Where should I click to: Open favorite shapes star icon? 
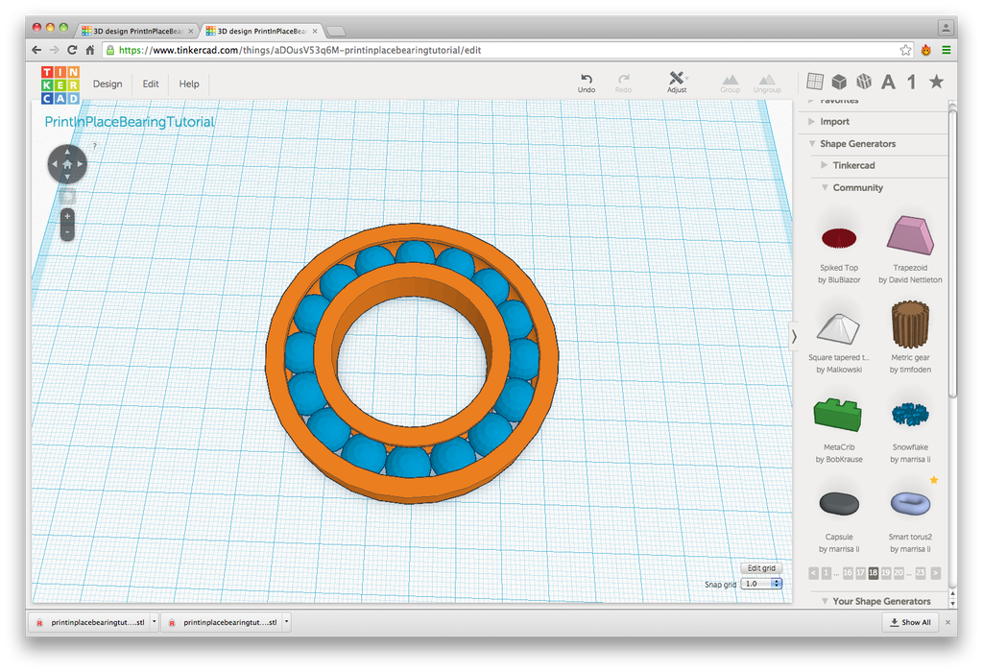937,82
